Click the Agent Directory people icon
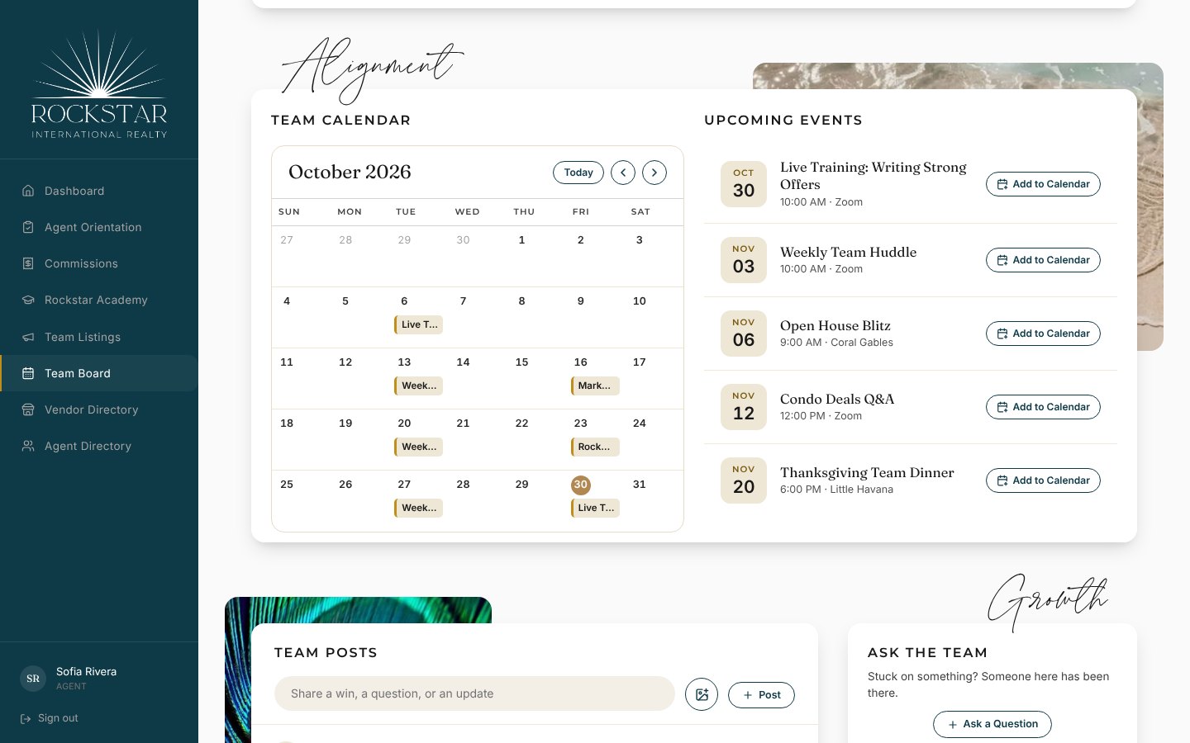Image resolution: width=1190 pixels, height=743 pixels. pos(28,446)
